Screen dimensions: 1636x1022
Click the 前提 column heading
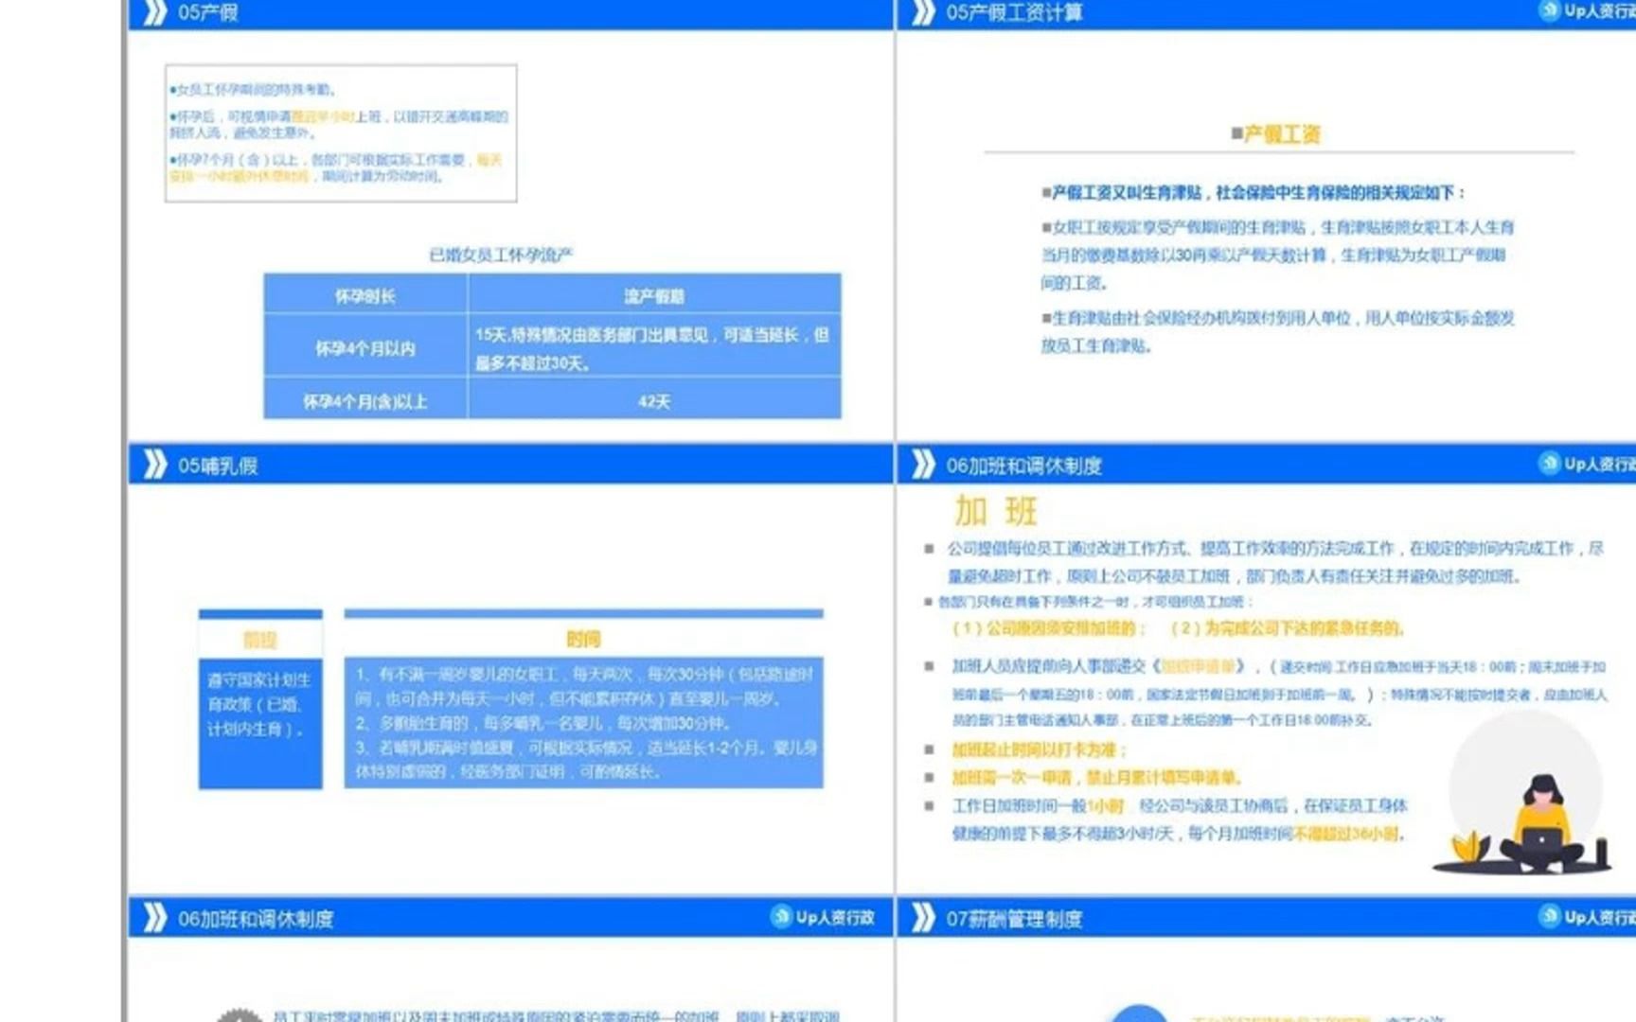pos(260,640)
